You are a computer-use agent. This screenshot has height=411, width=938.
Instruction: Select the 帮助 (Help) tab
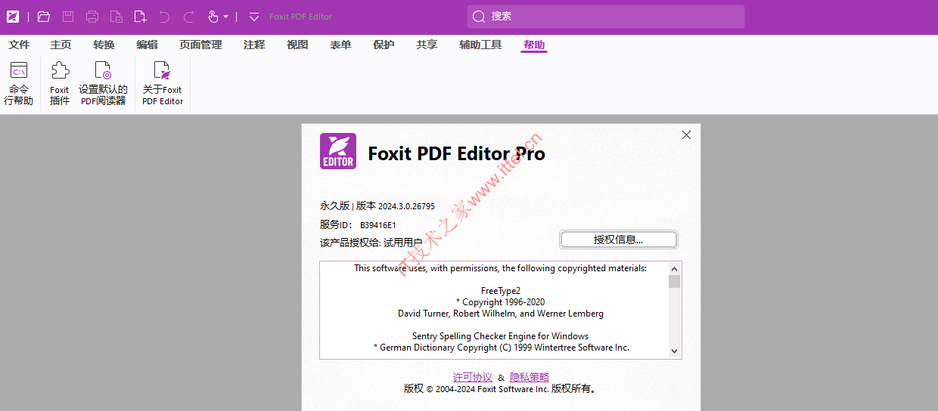534,45
